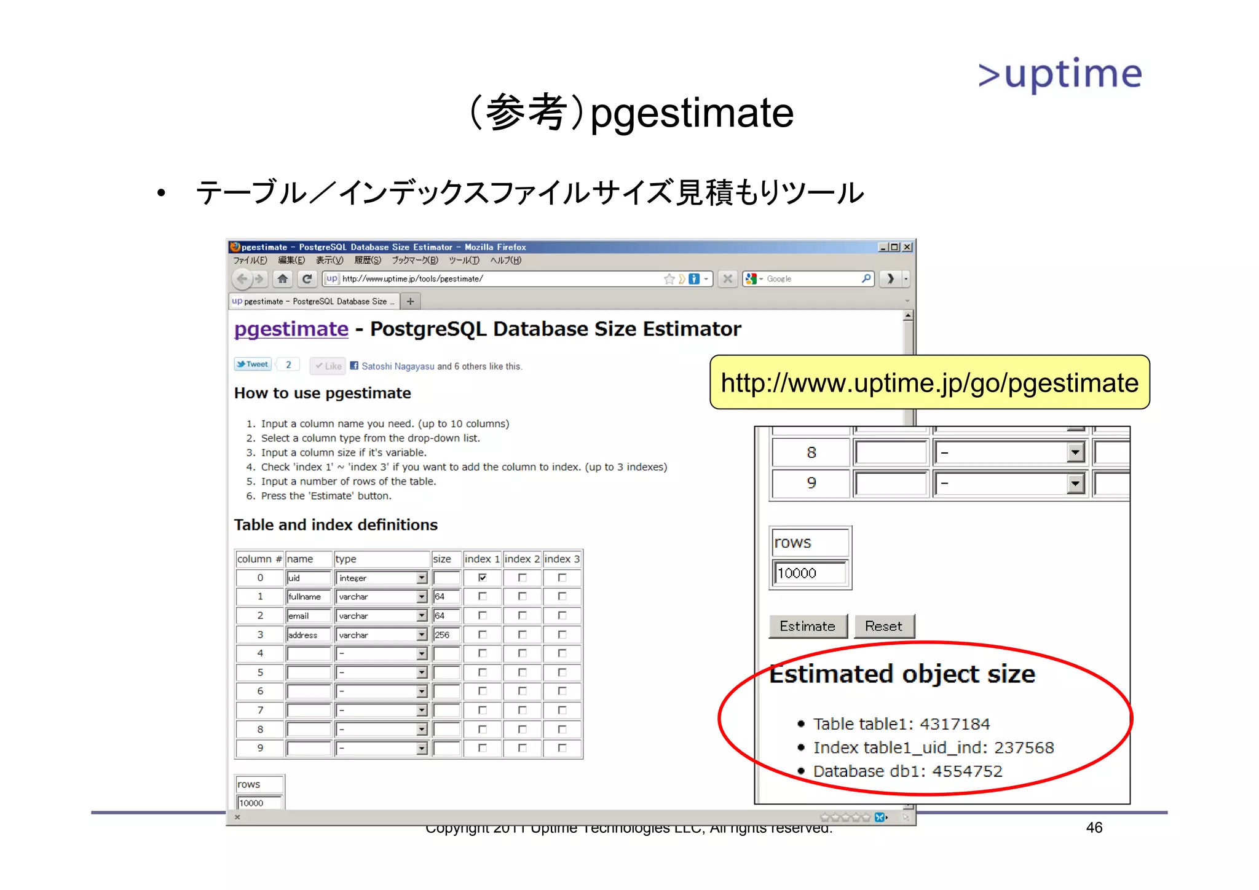Uncheck index 1 for uid row

(483, 578)
